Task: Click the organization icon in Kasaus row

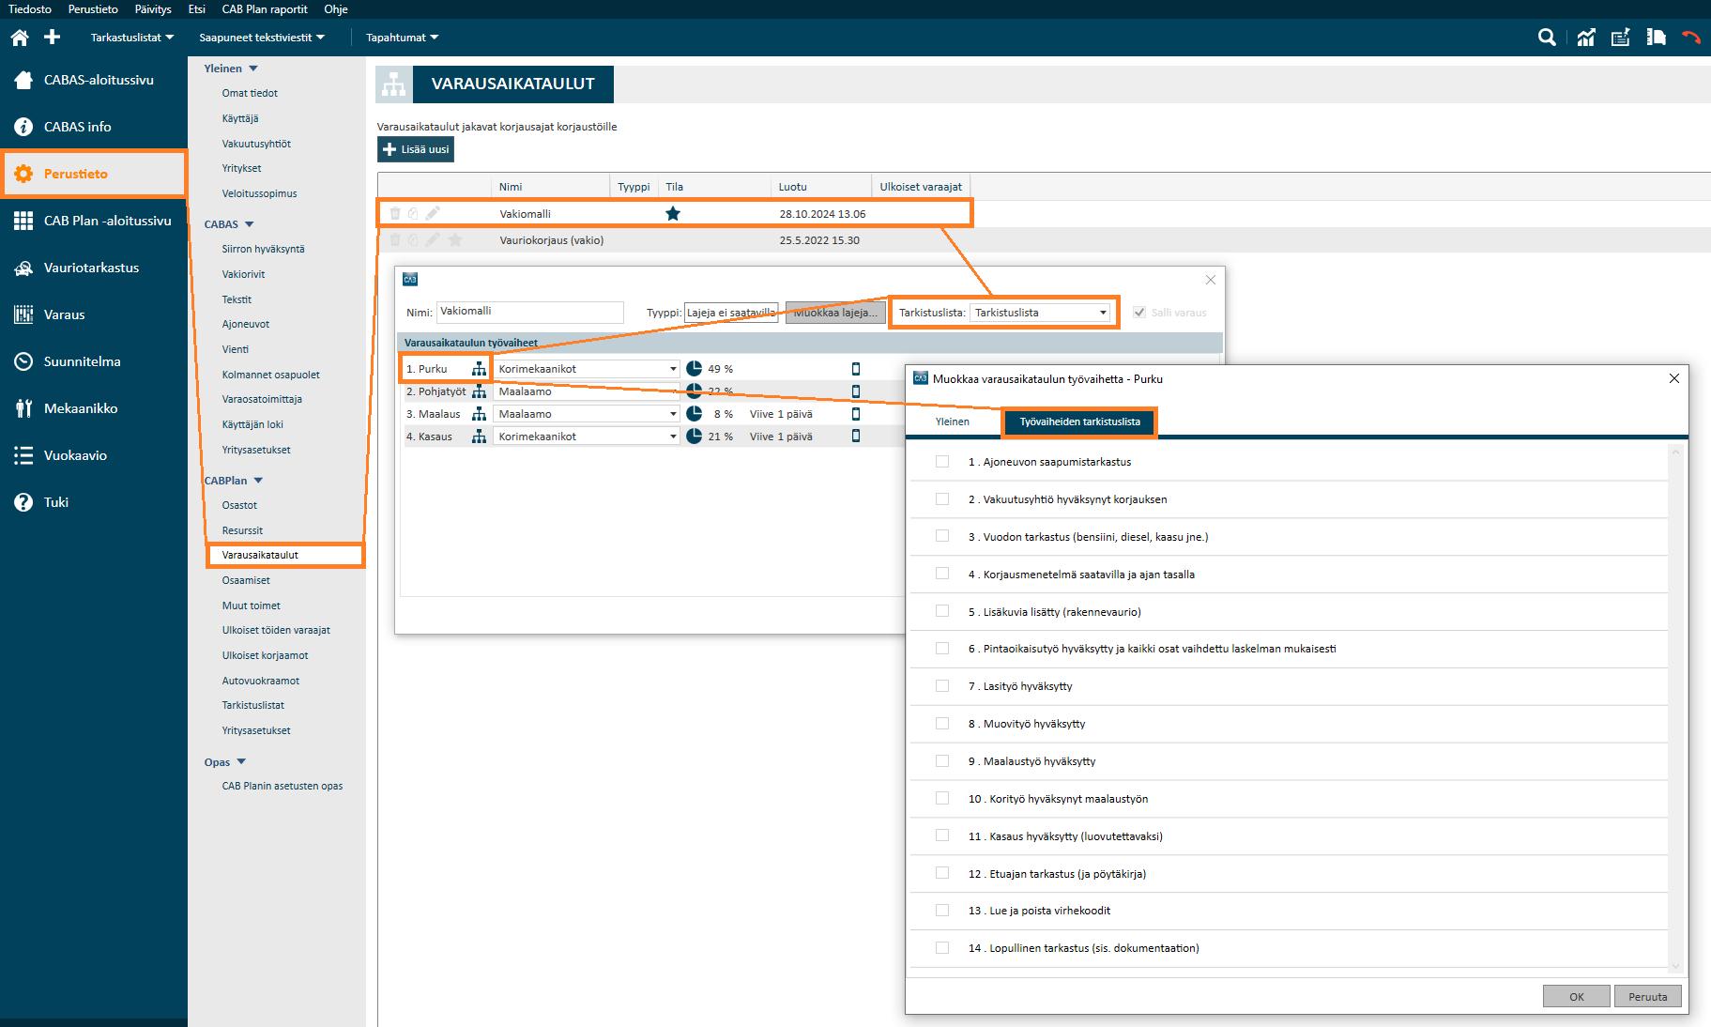Action: click(x=479, y=437)
